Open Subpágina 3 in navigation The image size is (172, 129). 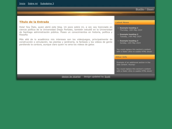click(x=47, y=4)
